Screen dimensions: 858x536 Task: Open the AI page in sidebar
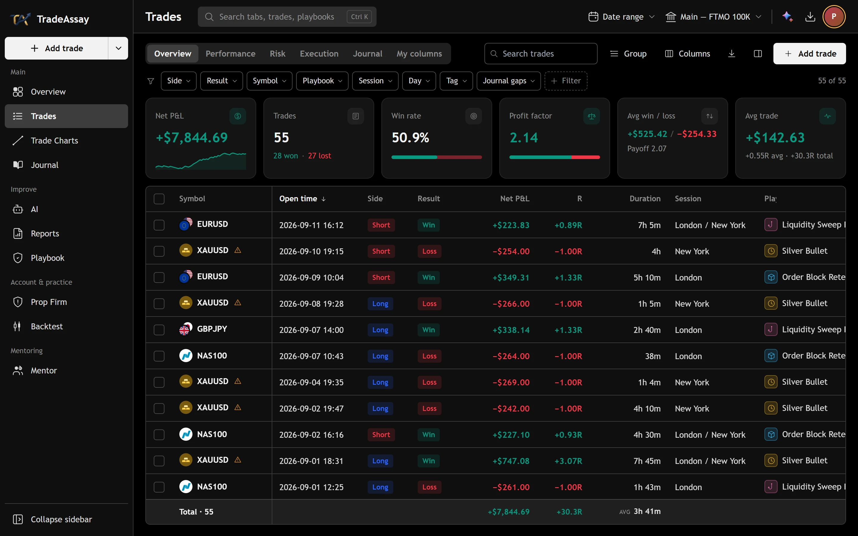point(66,209)
